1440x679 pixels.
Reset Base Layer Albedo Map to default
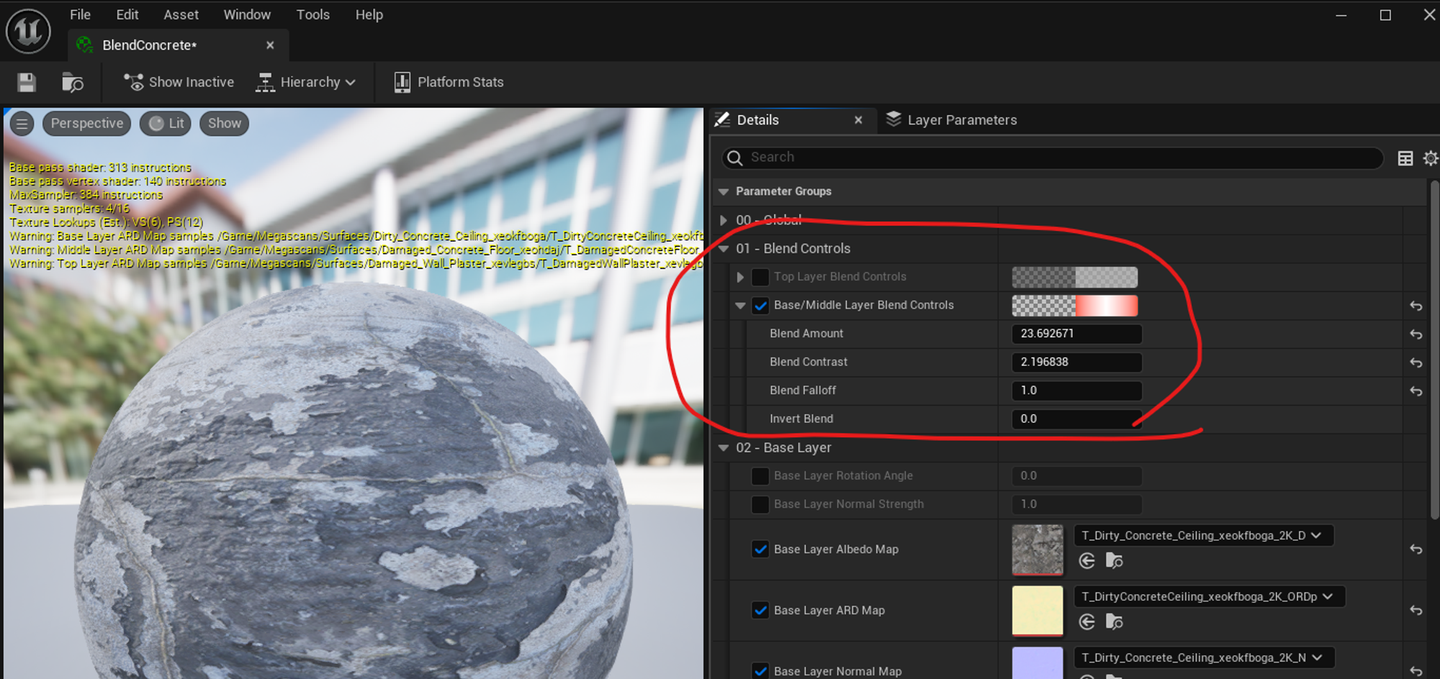click(1416, 550)
